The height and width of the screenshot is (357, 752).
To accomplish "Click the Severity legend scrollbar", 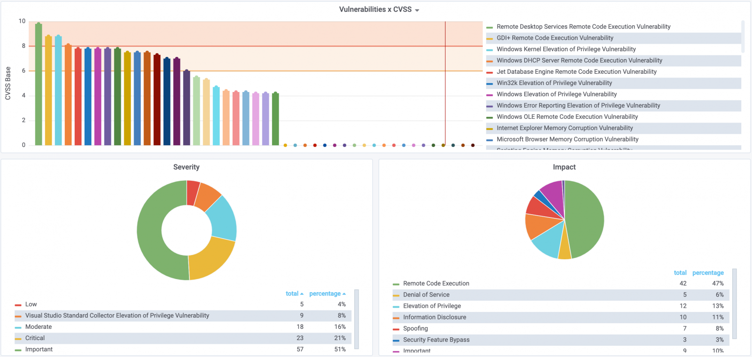I will click(x=356, y=319).
